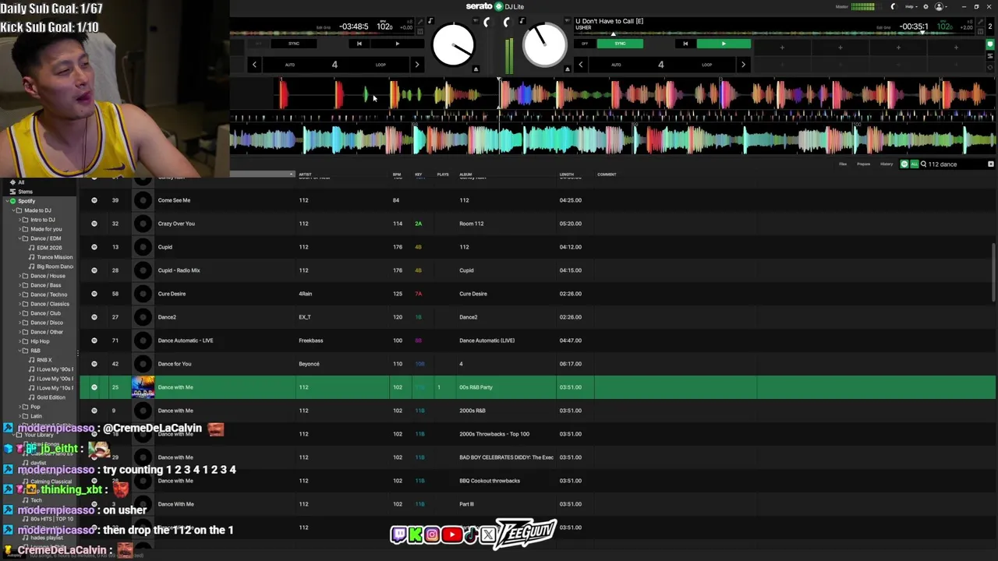Add fourth cue point slot on right deck
Viewport: 998px width, 561px height.
point(956,48)
